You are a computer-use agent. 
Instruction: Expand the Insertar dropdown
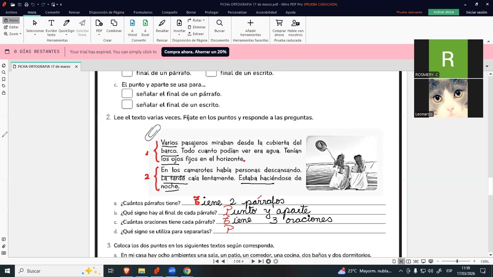[179, 35]
